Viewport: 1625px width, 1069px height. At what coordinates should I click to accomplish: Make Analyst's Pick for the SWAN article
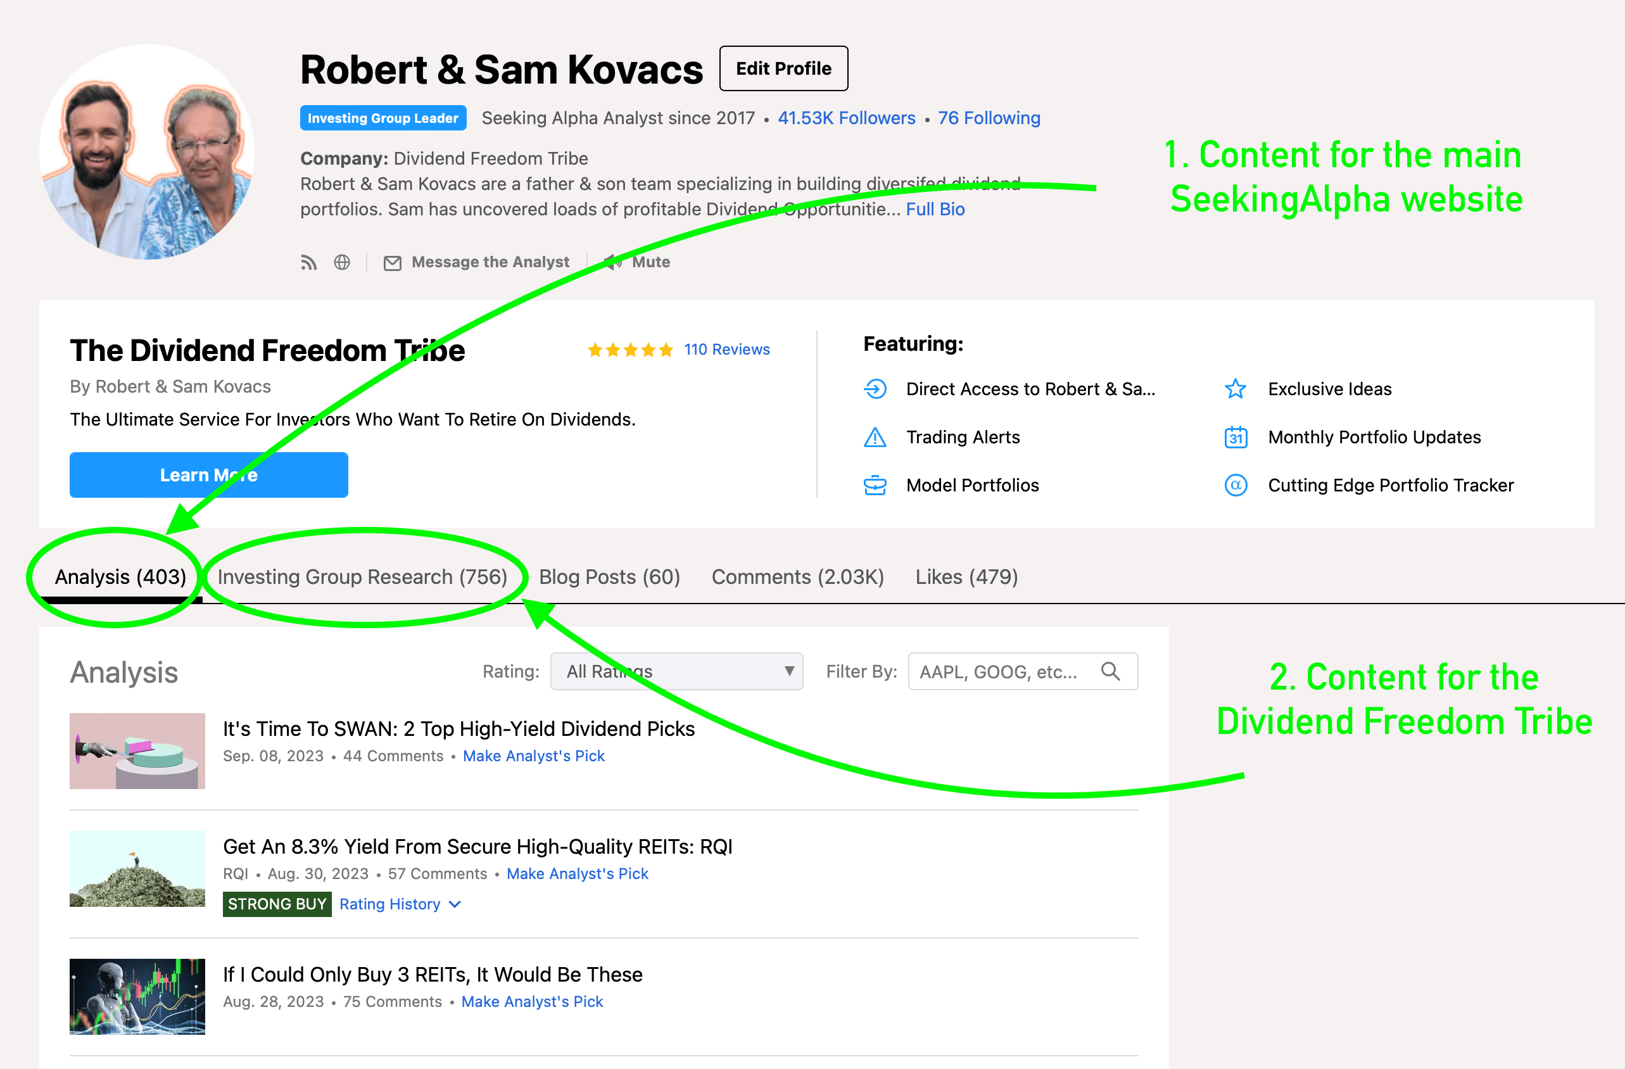tap(533, 756)
